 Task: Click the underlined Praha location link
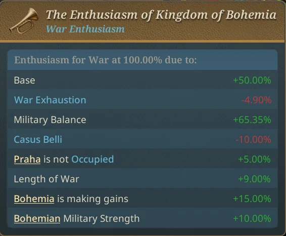pos(27,159)
